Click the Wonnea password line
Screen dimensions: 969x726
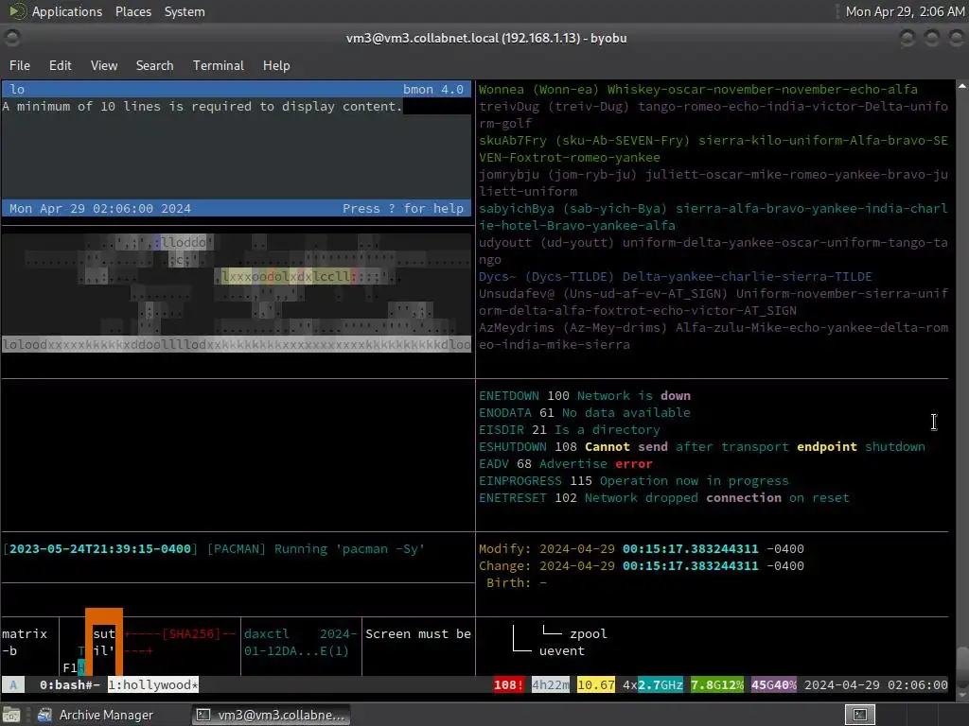[x=698, y=90]
